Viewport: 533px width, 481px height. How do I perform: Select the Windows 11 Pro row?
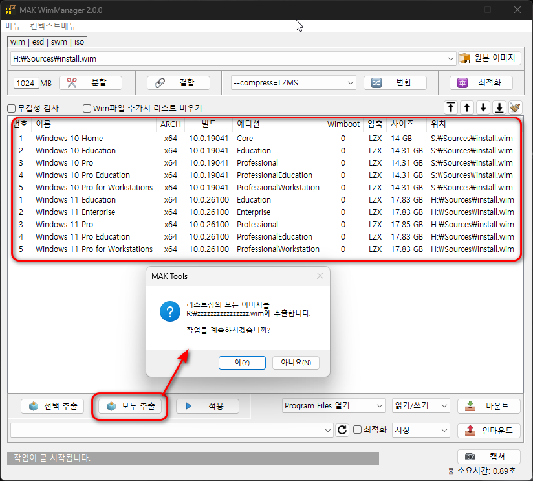(x=266, y=224)
